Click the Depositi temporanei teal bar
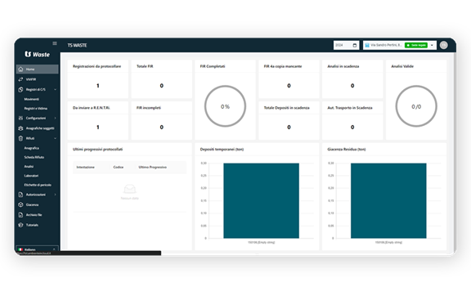 click(x=261, y=200)
